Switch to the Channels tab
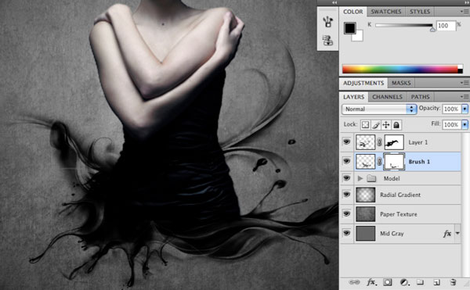The width and height of the screenshot is (470, 290). pos(387,97)
